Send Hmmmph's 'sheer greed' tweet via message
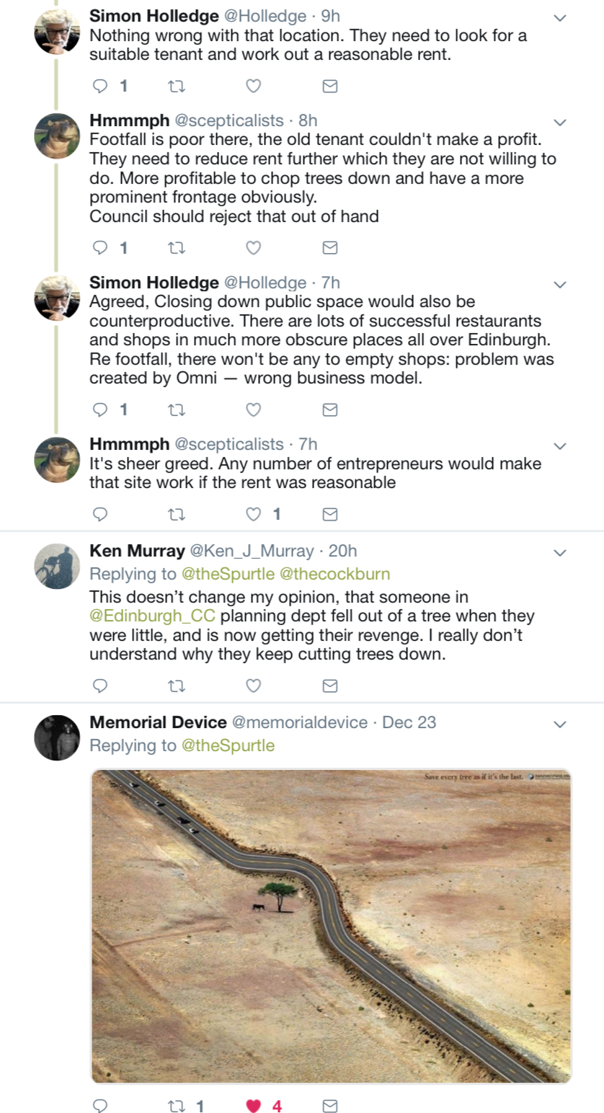Viewport: 604px width, 1113px height. (x=329, y=514)
